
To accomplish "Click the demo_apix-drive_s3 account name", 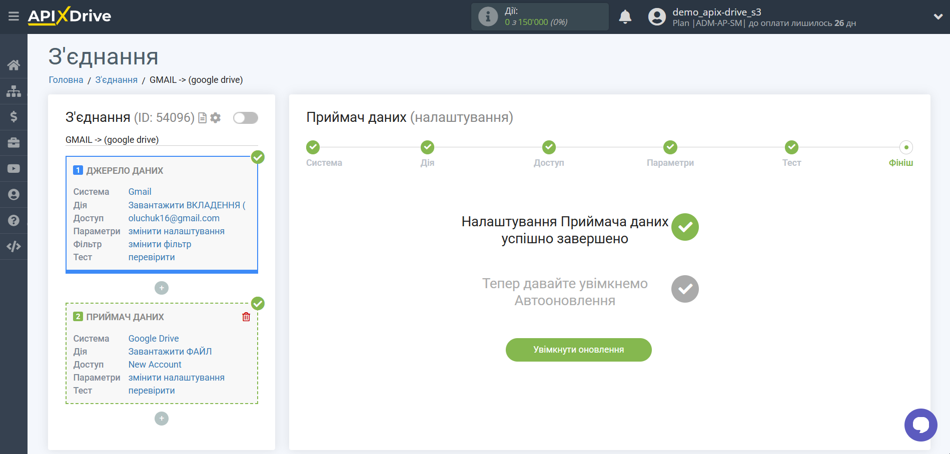I will 717,12.
